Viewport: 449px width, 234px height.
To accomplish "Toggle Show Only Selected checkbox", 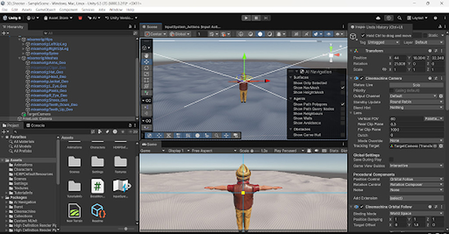I will click(x=343, y=83).
